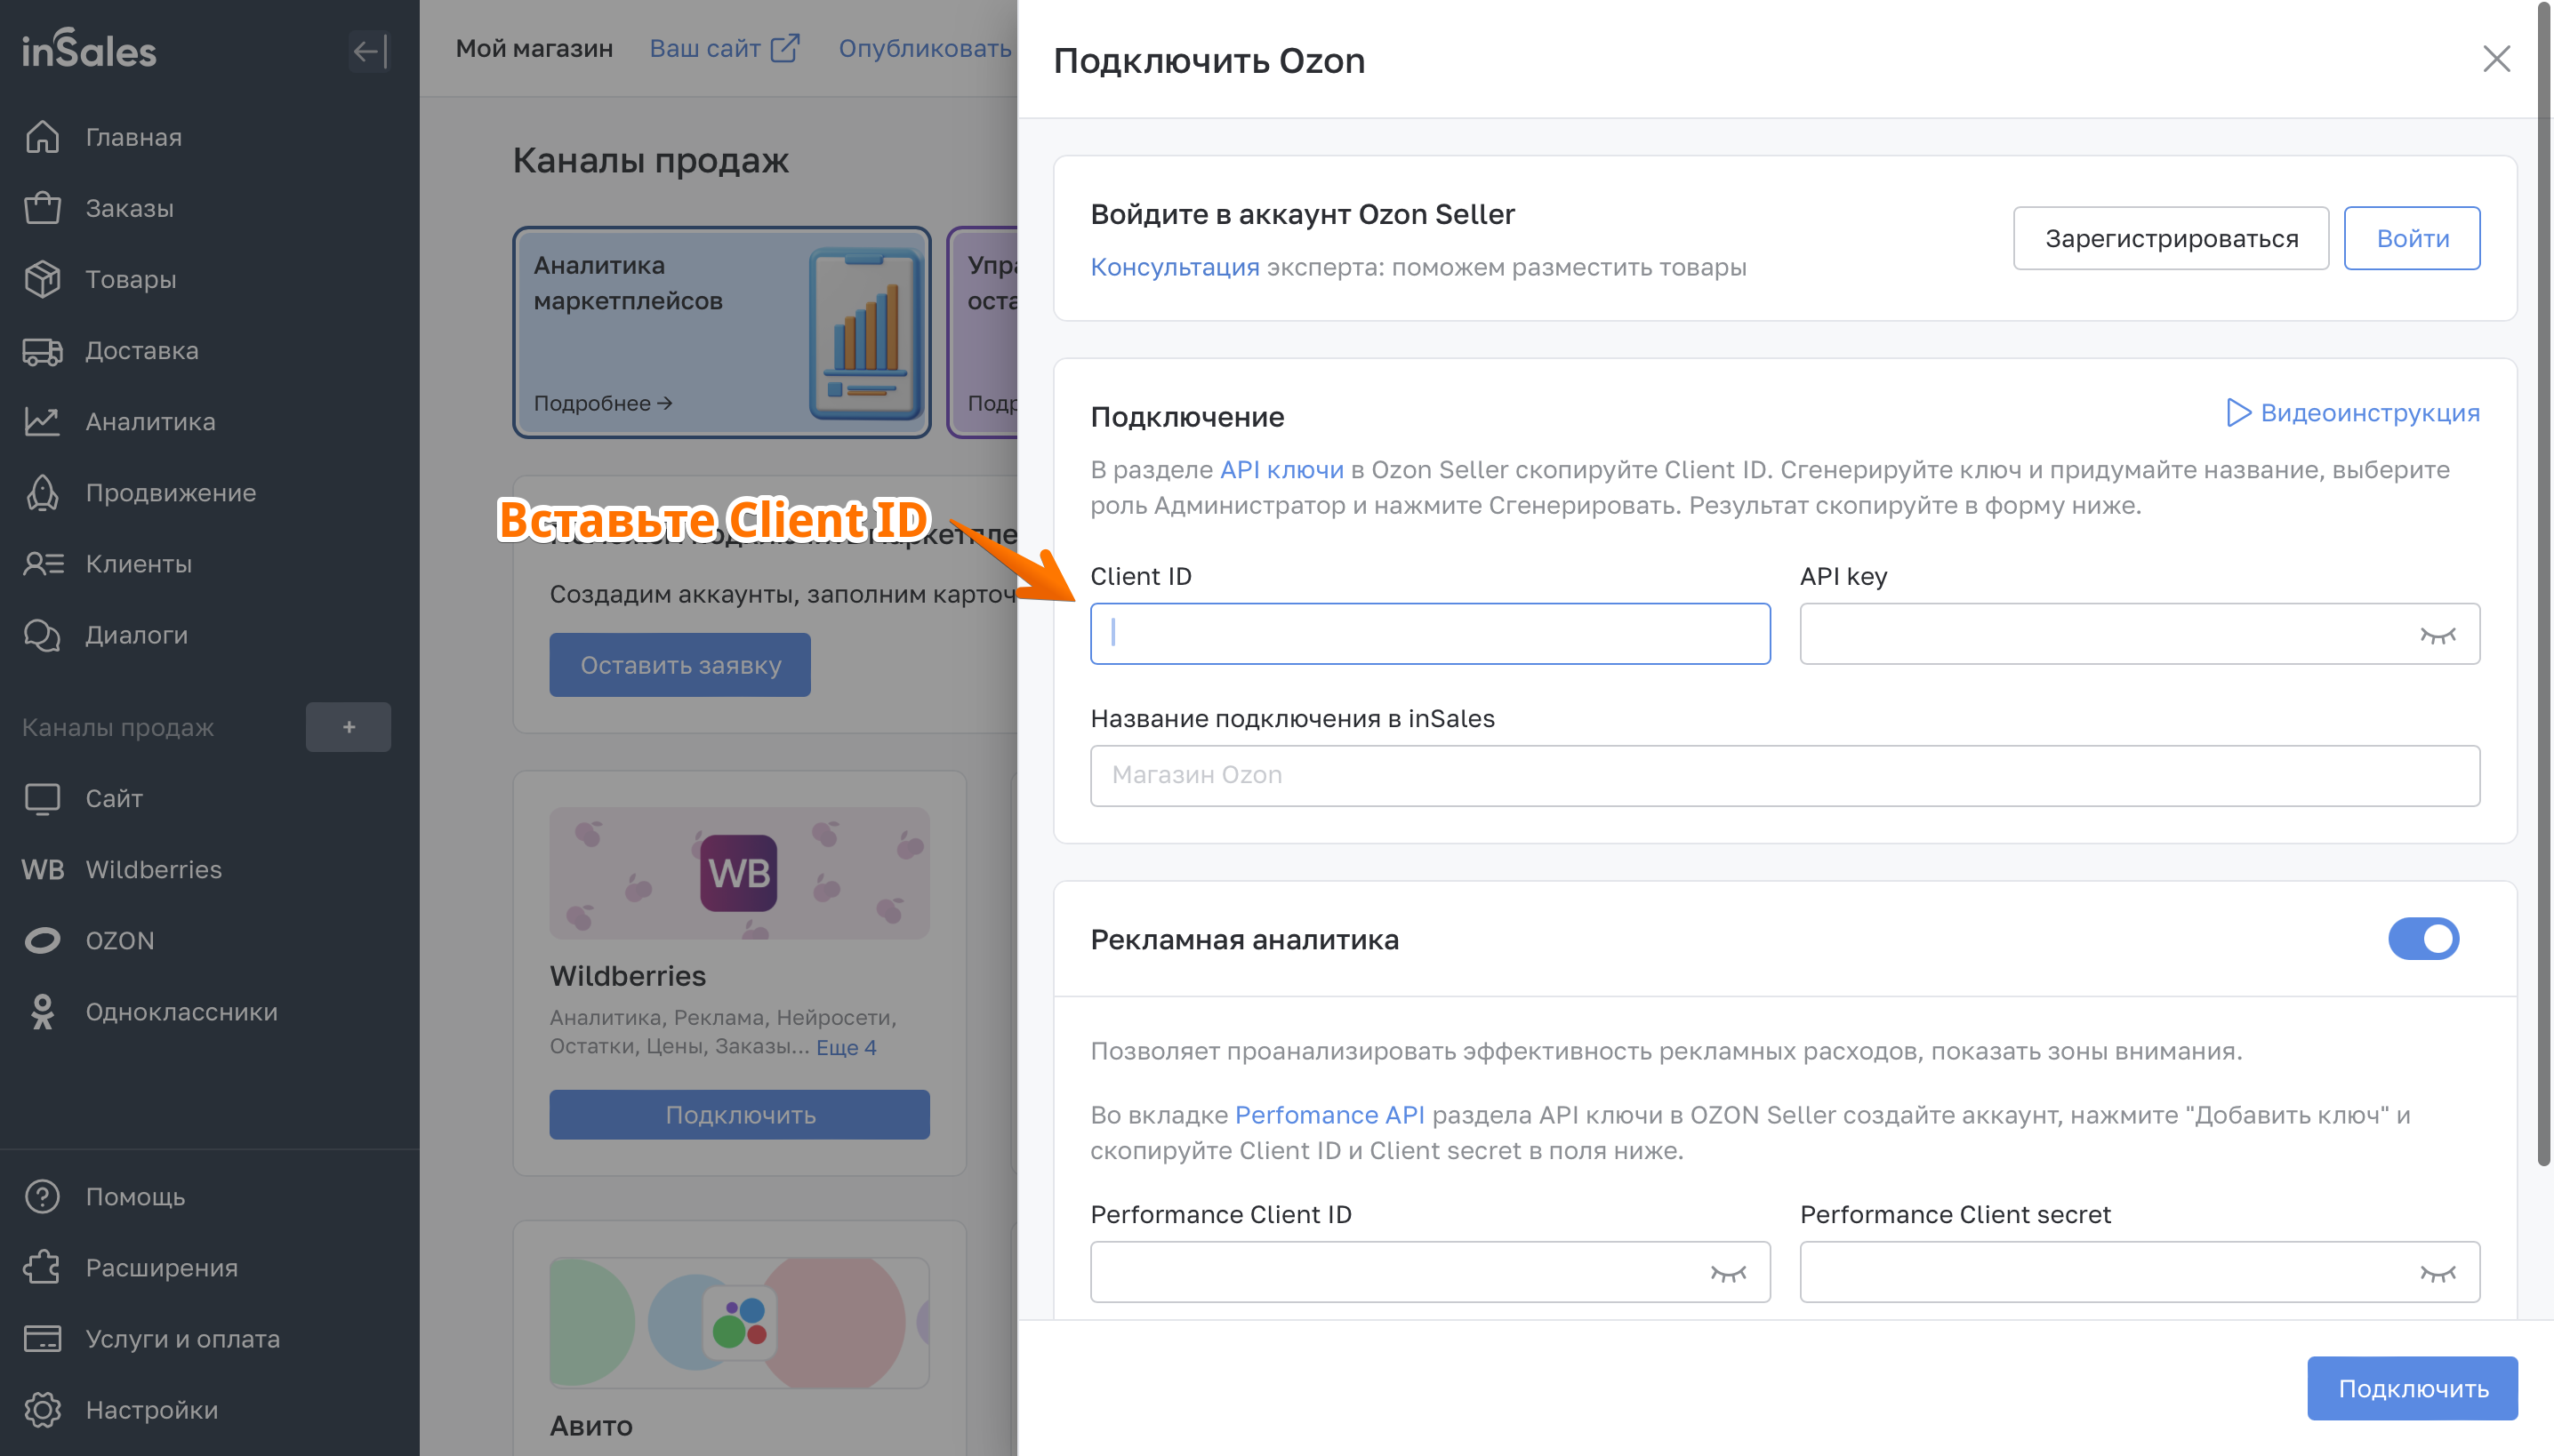Reveal the Performance Client secret value
Image resolution: width=2554 pixels, height=1456 pixels.
[x=2437, y=1273]
